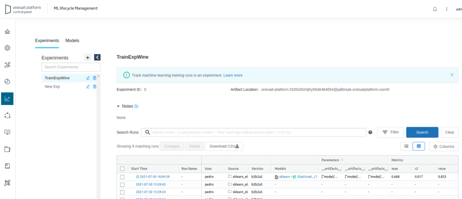This screenshot has height=199, width=462.
Task: Collapse the Experiments panel with arrow button
Action: point(97,57)
